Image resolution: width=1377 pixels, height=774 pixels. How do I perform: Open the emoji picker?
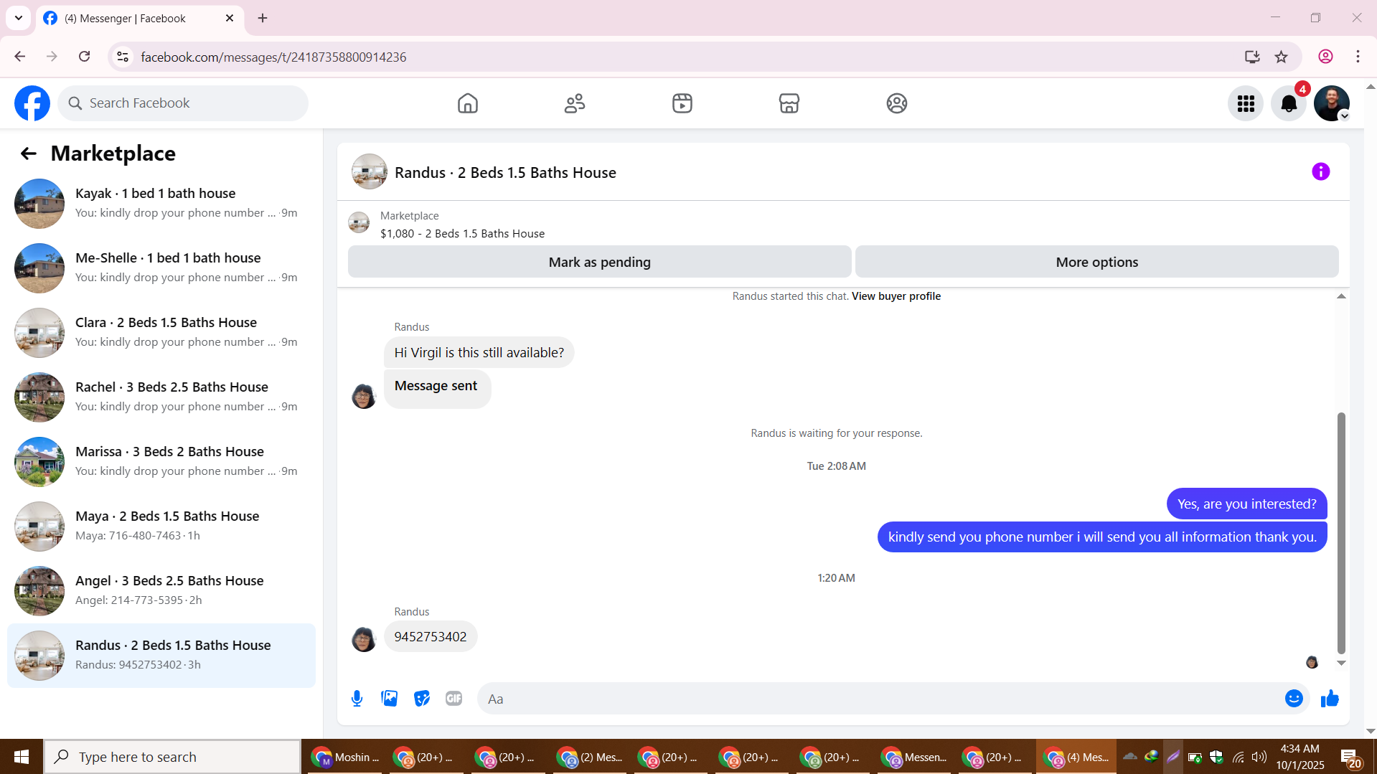coord(1294,699)
